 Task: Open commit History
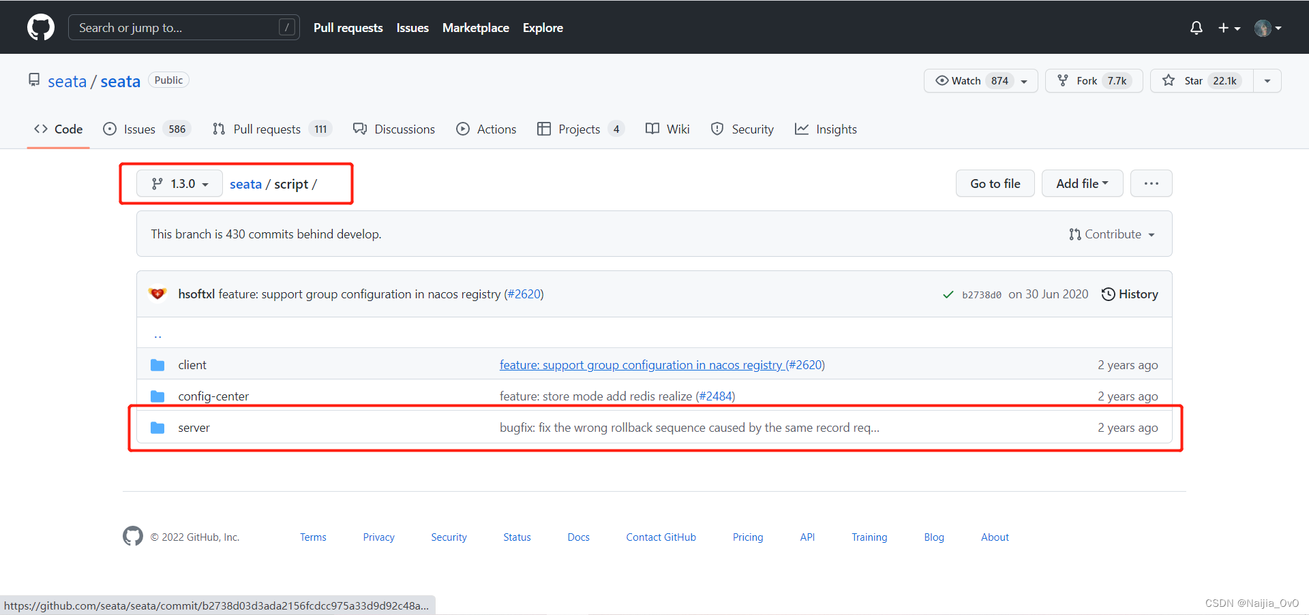pos(1130,294)
